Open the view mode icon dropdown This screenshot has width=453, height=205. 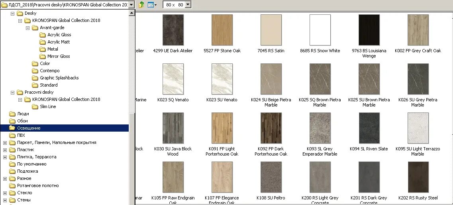click(152, 5)
